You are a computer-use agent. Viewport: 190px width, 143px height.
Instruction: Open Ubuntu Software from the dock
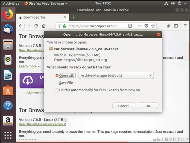pos(8,90)
